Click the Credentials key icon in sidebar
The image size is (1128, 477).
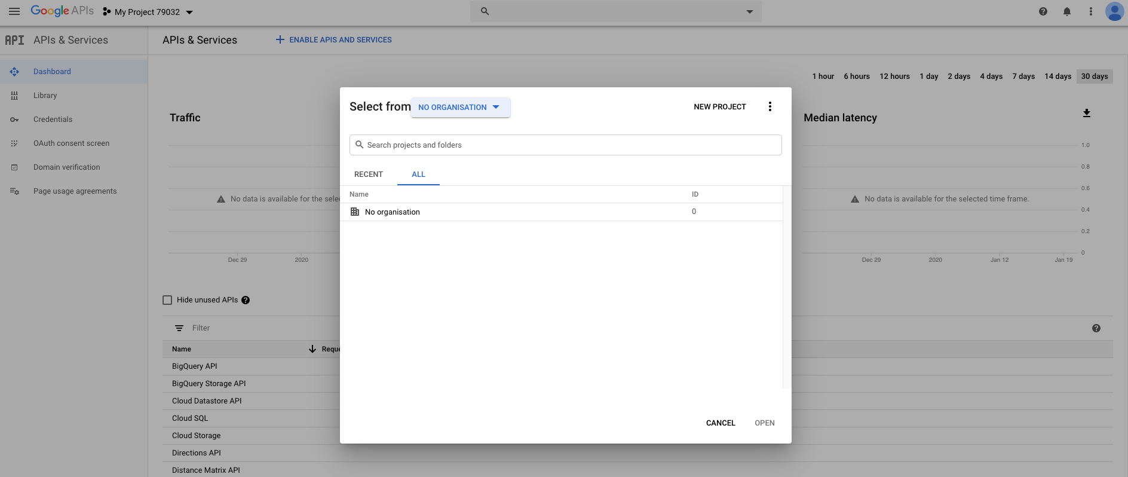coord(14,120)
